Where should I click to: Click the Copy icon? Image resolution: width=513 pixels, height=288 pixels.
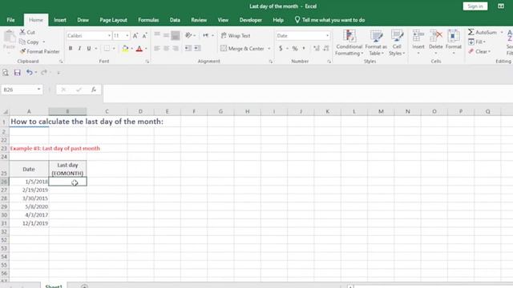coord(22,42)
